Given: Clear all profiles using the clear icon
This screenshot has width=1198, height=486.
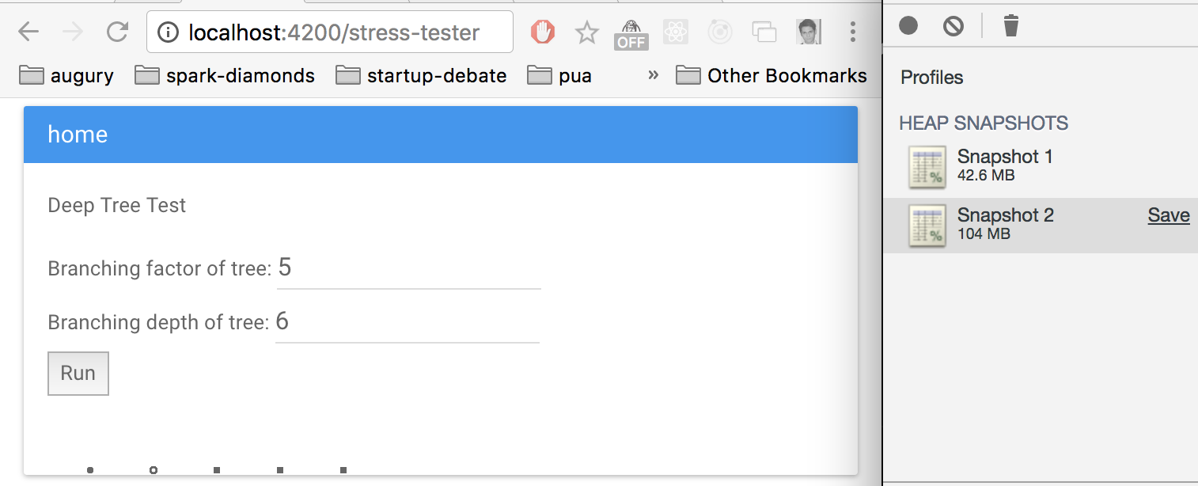Looking at the screenshot, I should tap(953, 25).
